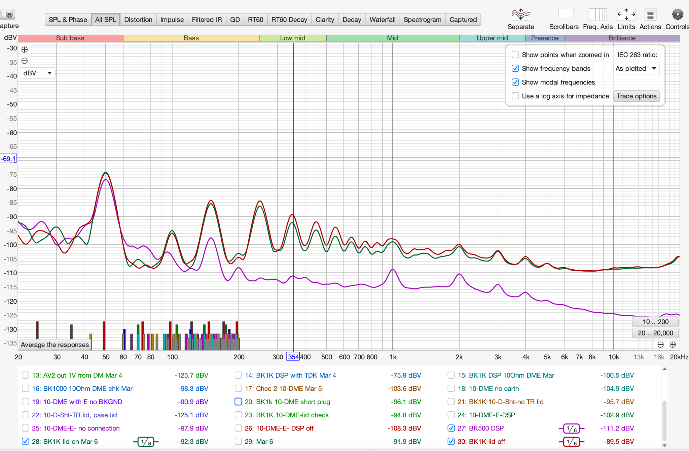Zoom out vertical axis minus icon
This screenshot has height=451, width=689.
click(x=25, y=61)
